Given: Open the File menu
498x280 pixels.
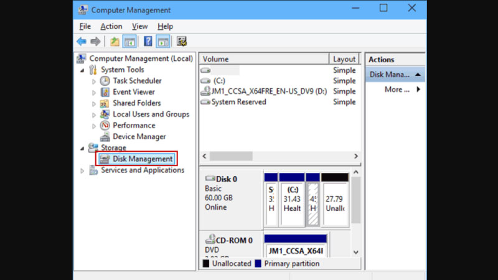Looking at the screenshot, I should click(85, 26).
